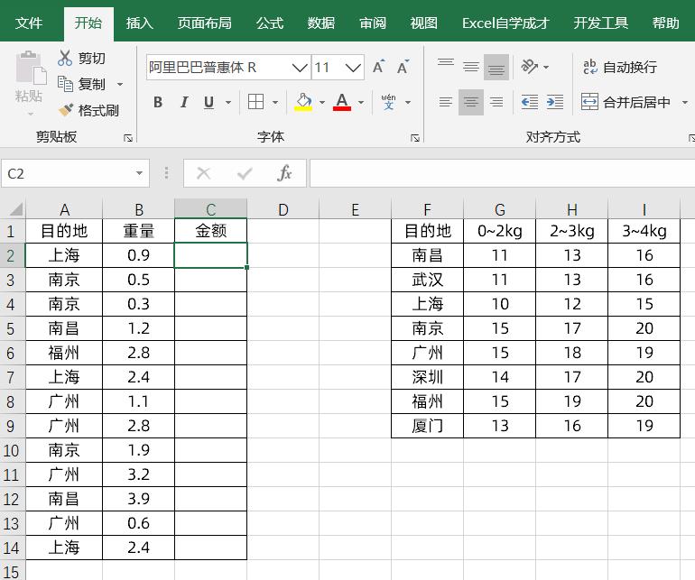Center text horizontally
The width and height of the screenshot is (695, 580).
(x=471, y=102)
